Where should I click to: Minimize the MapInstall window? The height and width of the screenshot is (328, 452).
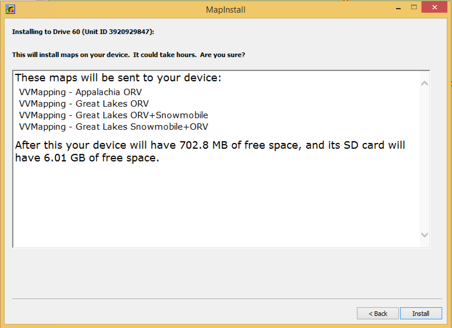pos(399,8)
